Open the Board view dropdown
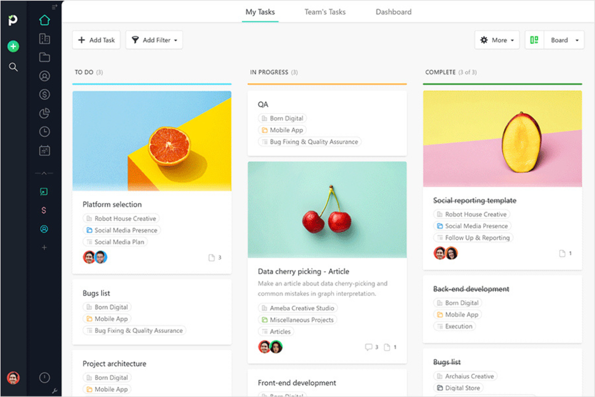Screen dimensions: 595x397 564,40
